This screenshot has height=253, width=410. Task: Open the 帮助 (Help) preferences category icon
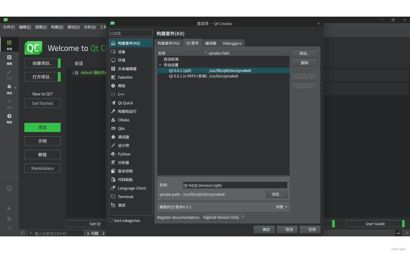(x=113, y=86)
